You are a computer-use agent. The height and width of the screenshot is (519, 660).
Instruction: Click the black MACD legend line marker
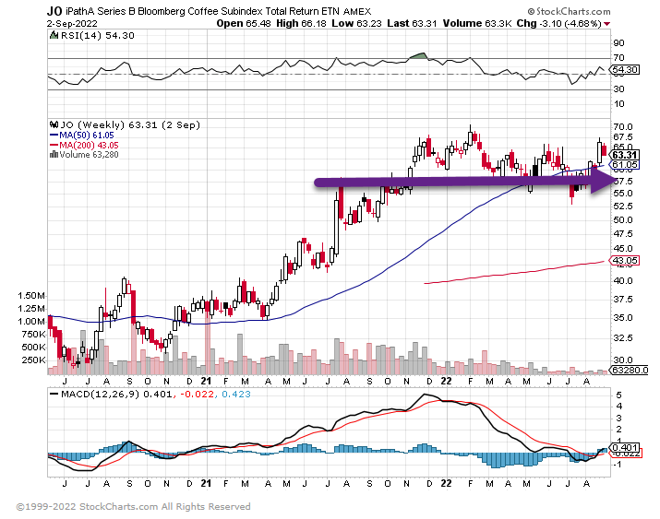pos(54,395)
